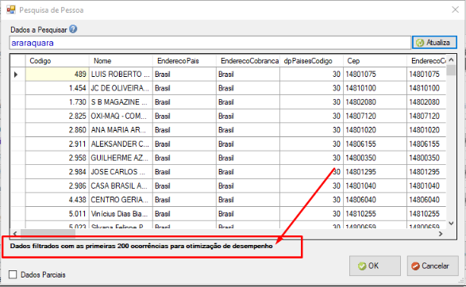Select the Cep column cell 14806155
466x287 pixels.
click(x=375, y=144)
